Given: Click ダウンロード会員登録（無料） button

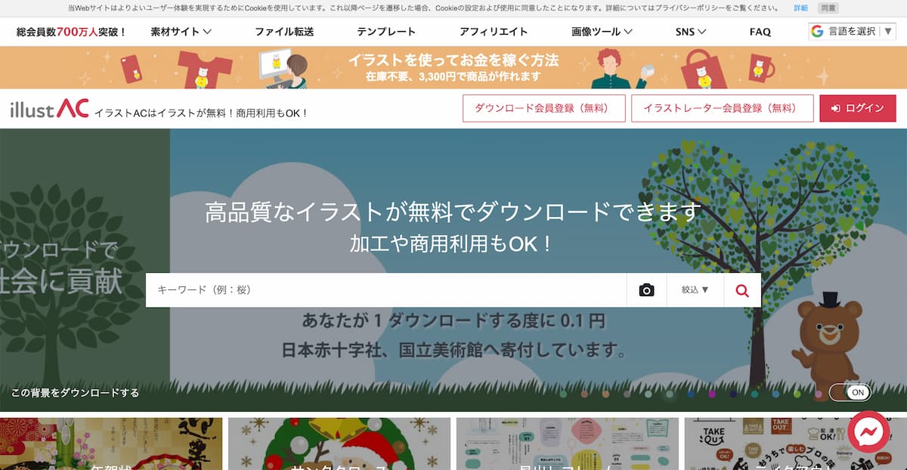Looking at the screenshot, I should click(x=544, y=108).
